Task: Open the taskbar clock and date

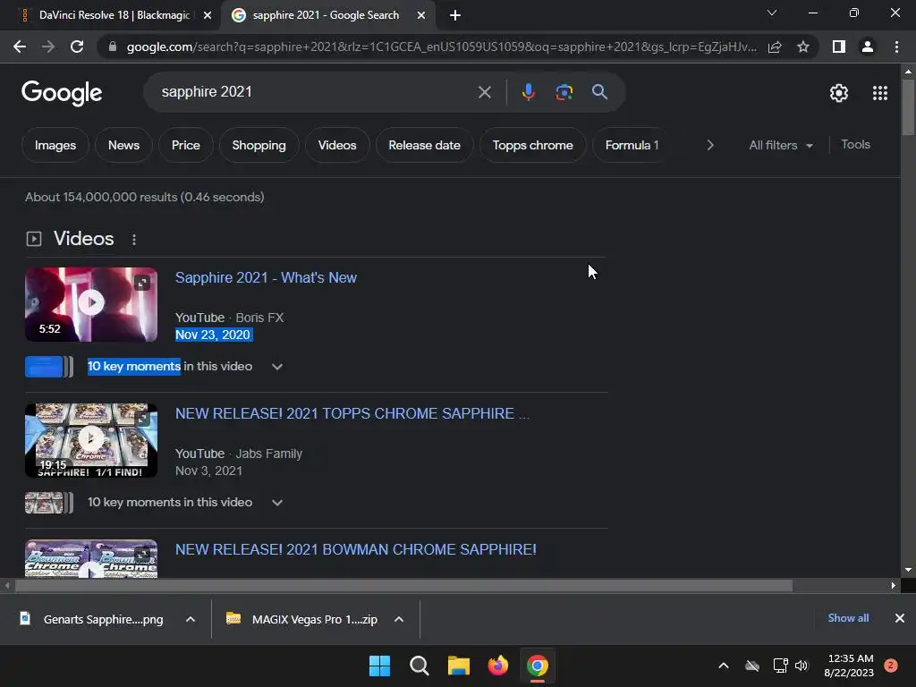Action: click(x=849, y=666)
